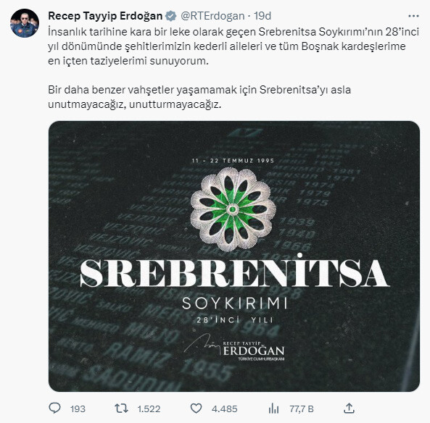This screenshot has height=423, width=430.
Task: Click the 1.522 retweet count
Action: [149, 409]
